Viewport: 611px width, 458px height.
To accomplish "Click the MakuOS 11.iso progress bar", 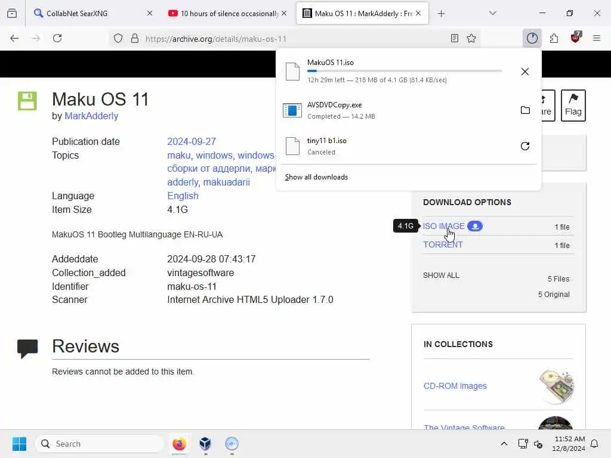I will [x=405, y=71].
